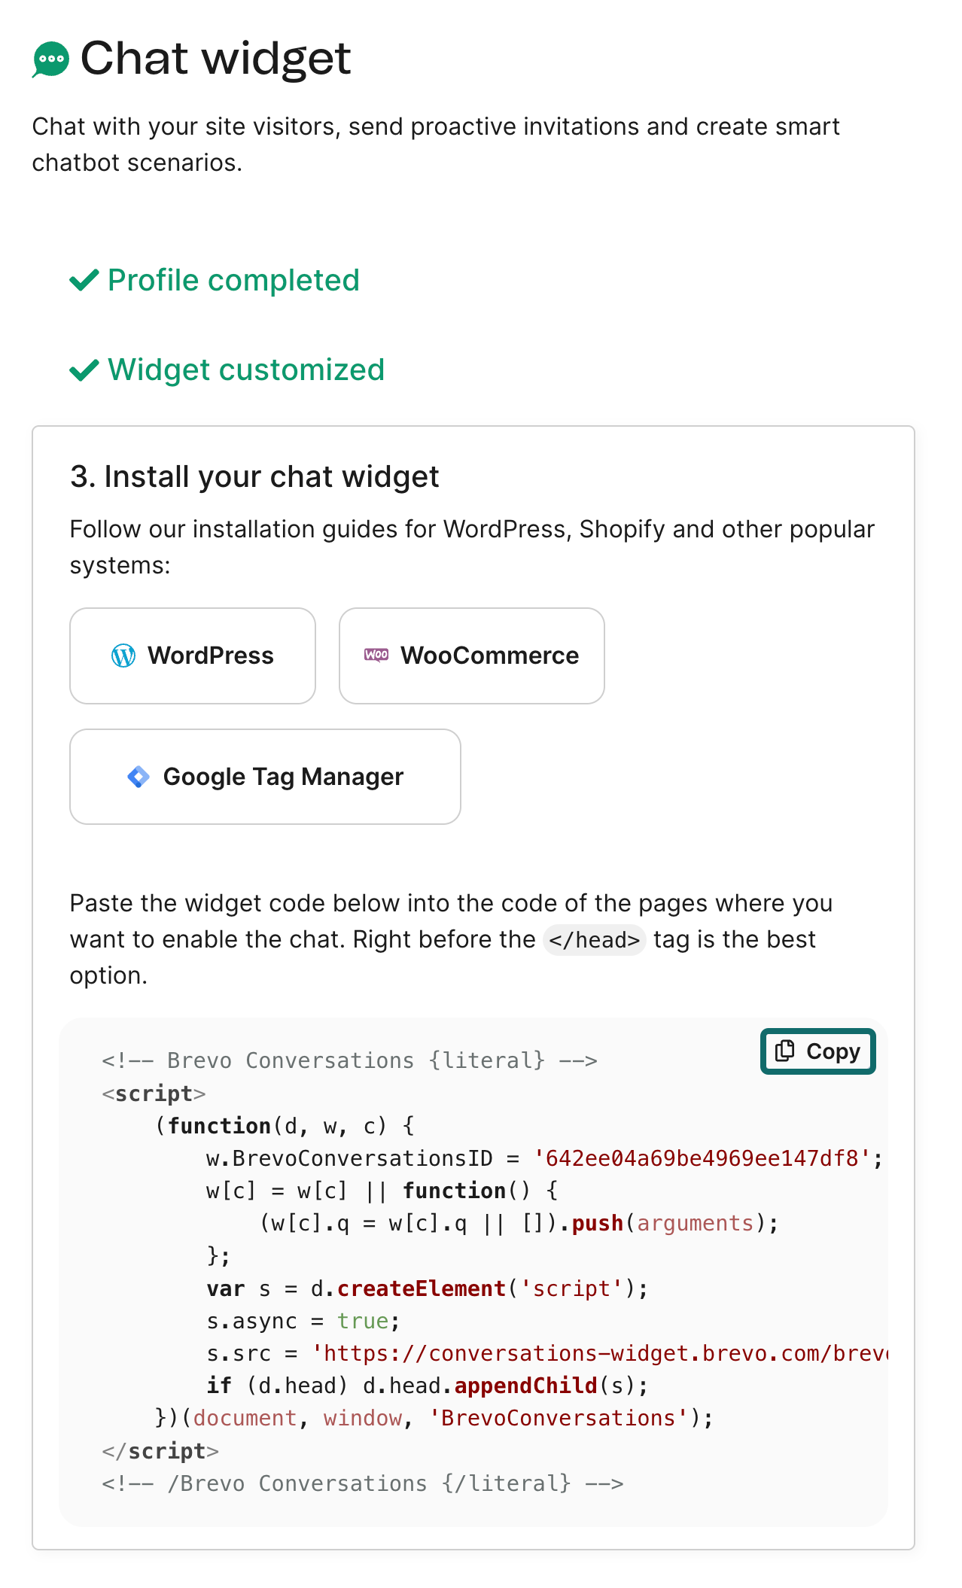Click the </head> inline code tag
962x1588 pixels.
[x=595, y=940]
